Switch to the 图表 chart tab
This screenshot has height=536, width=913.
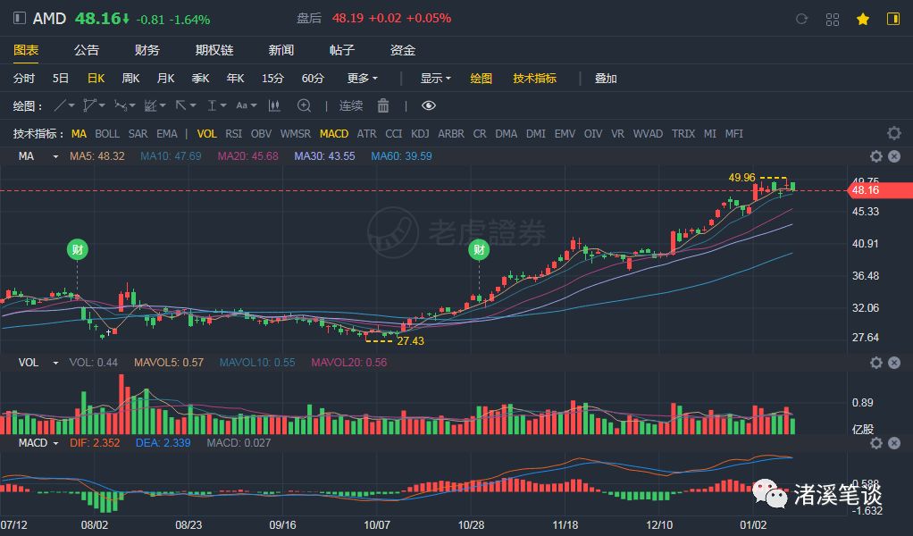26,50
